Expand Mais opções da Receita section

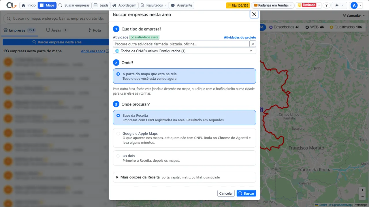(x=184, y=177)
